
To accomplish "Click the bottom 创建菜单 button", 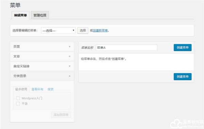I will point(183,77).
